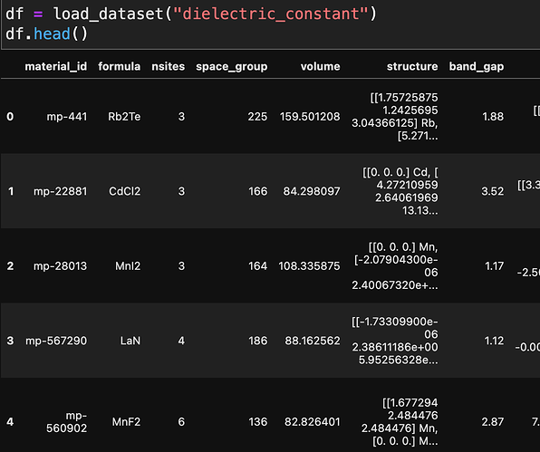Click the formula column header
Screen dimensions: 540x452
click(x=120, y=66)
